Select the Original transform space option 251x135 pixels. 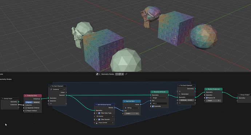29,102
